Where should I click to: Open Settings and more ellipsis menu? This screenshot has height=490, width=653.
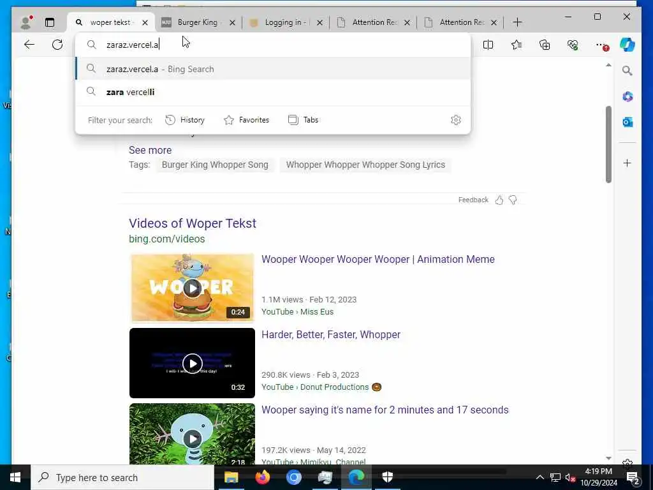602,45
